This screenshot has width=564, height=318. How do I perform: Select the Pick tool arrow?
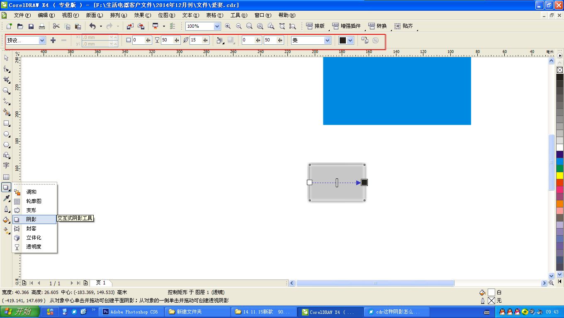click(x=6, y=58)
